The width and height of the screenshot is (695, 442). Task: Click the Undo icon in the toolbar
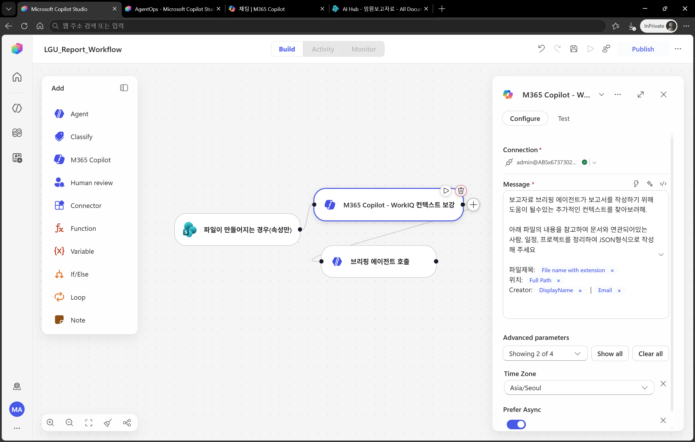pyautogui.click(x=541, y=49)
